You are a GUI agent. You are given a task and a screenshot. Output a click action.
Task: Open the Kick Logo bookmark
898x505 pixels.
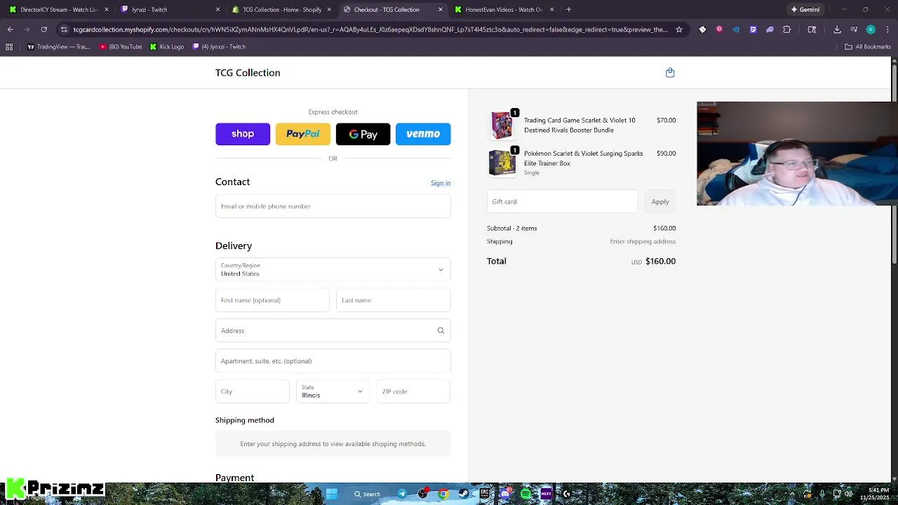(x=167, y=46)
